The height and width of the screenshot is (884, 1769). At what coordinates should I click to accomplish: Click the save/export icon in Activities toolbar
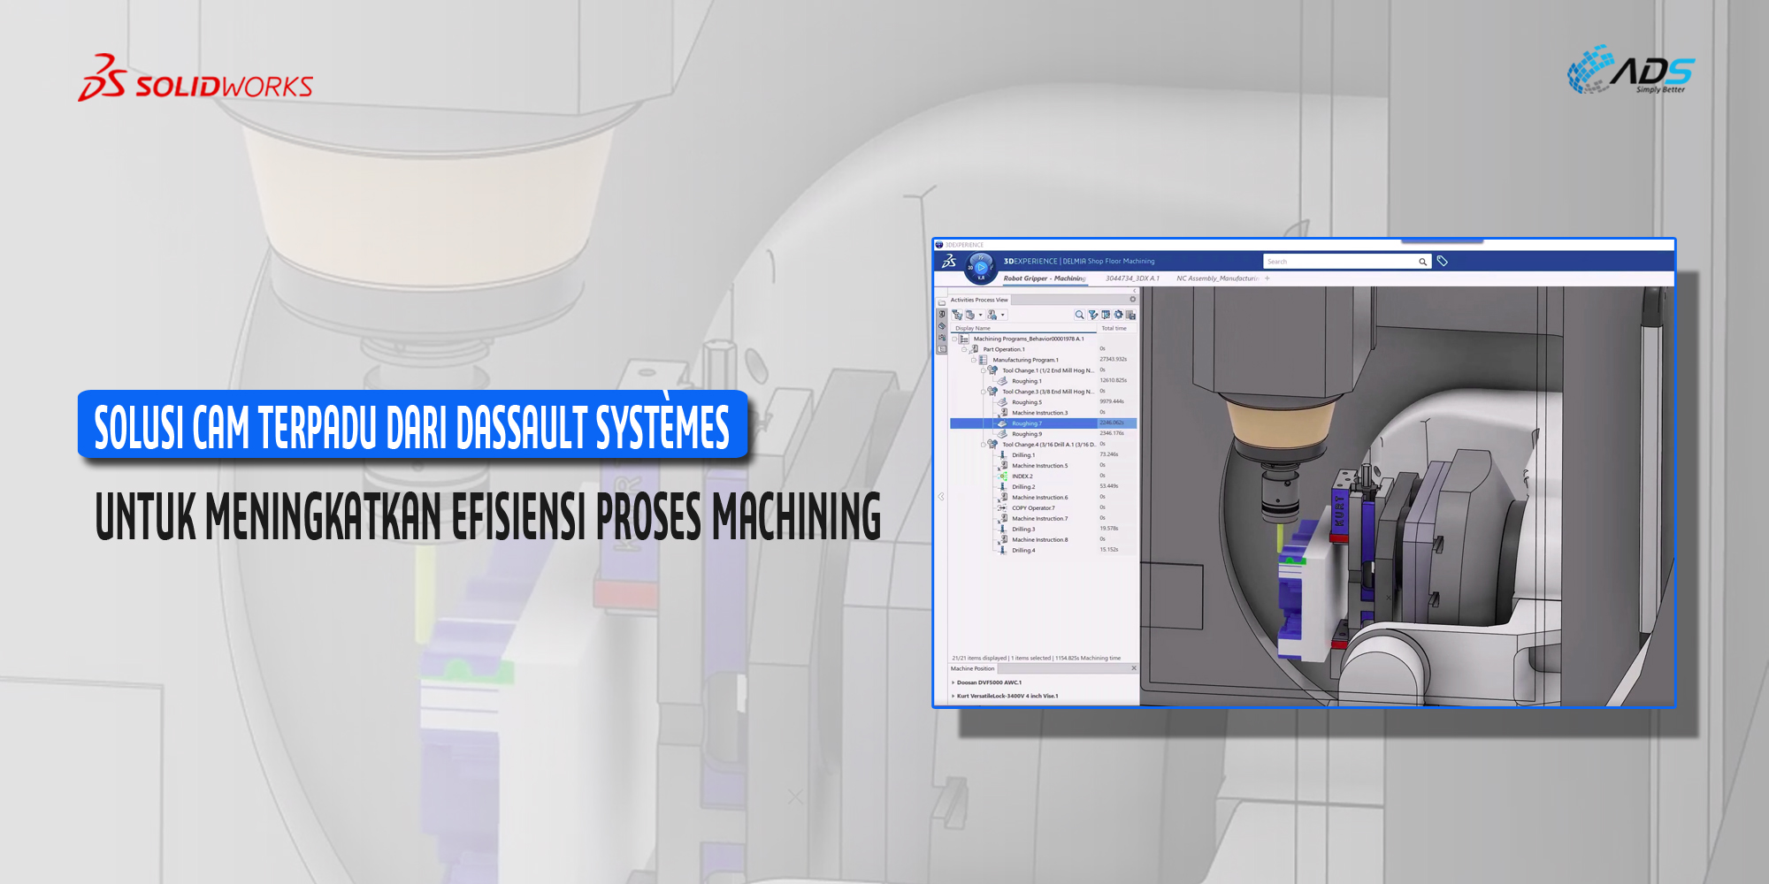(x=1130, y=315)
